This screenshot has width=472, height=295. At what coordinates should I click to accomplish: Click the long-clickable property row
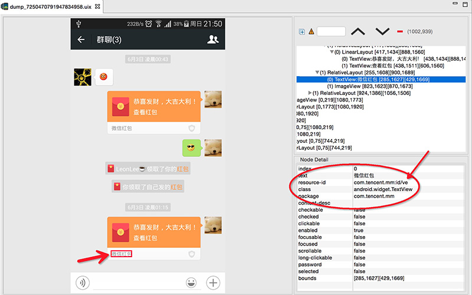coord(381,258)
